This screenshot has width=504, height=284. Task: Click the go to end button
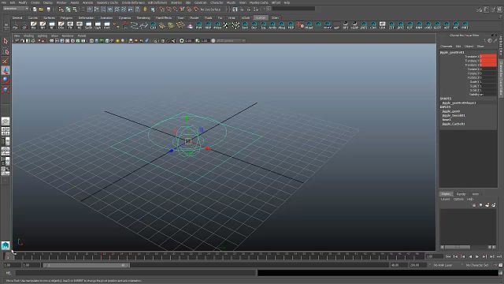(x=499, y=256)
